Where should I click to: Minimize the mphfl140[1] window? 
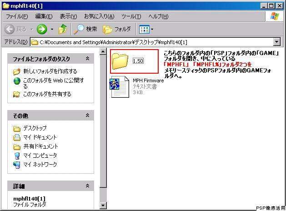point(264,6)
